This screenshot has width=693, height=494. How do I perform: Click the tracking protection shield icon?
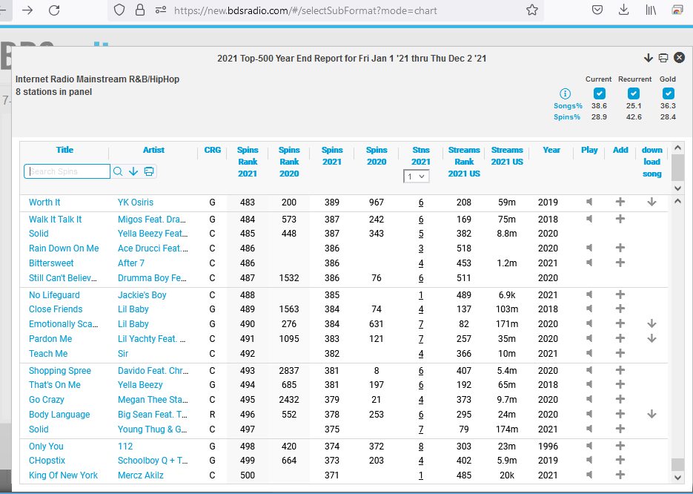click(119, 10)
